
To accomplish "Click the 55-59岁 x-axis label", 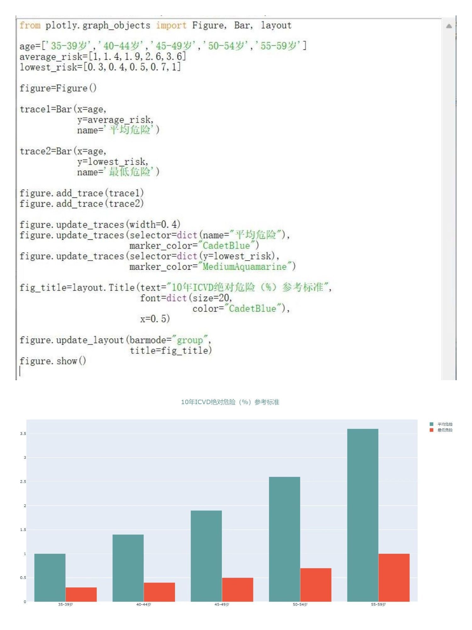I will [x=378, y=604].
